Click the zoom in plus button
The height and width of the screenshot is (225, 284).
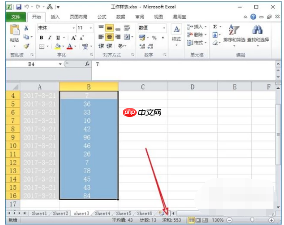coord(271,220)
